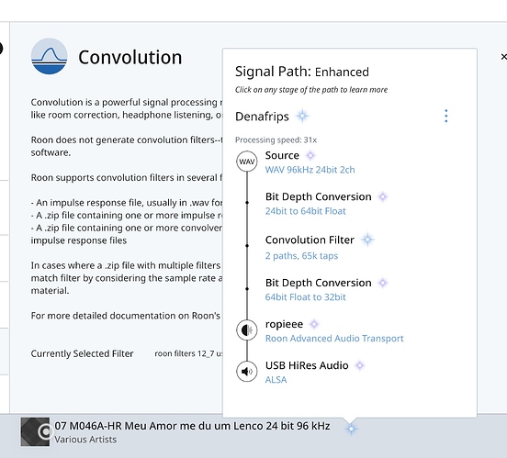
Task: Open the Roon Advanced Audio Transport link
Action: tap(334, 339)
